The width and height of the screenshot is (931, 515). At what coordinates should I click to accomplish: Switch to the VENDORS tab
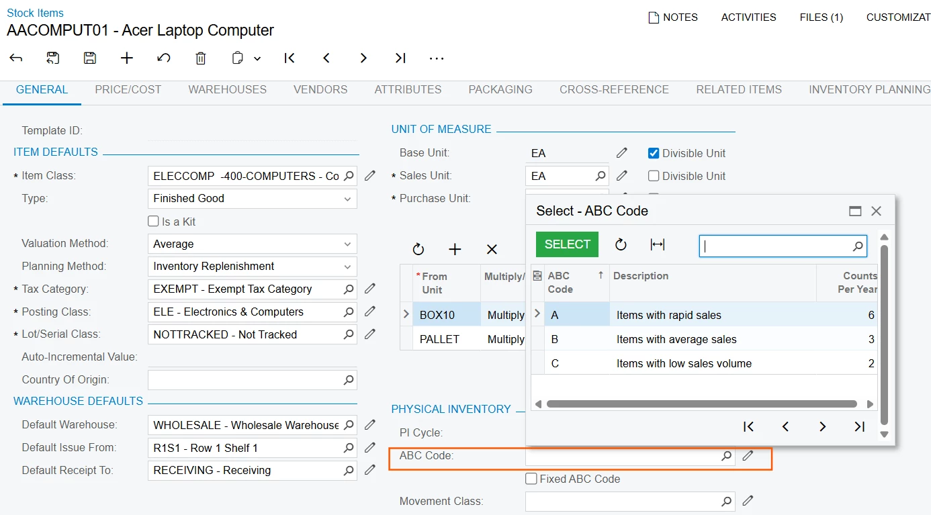tap(320, 89)
